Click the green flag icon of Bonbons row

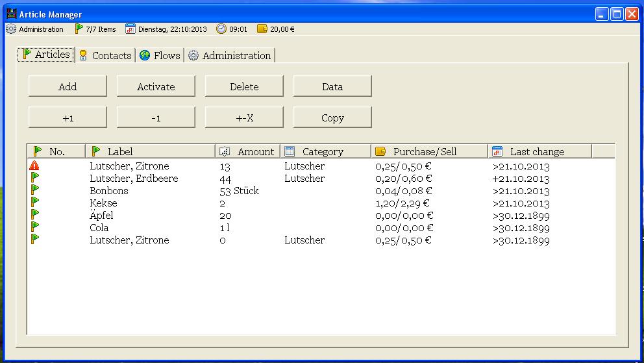tap(35, 190)
